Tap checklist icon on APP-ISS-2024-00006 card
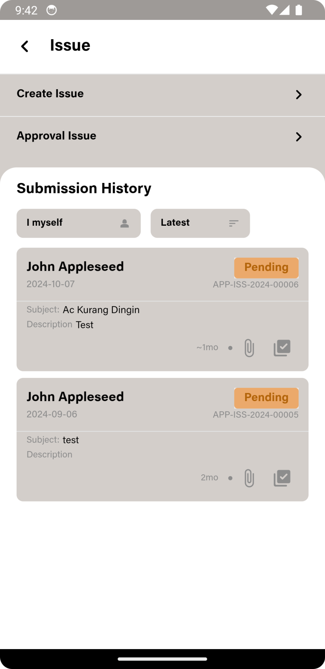This screenshot has height=669, width=325. 282,348
